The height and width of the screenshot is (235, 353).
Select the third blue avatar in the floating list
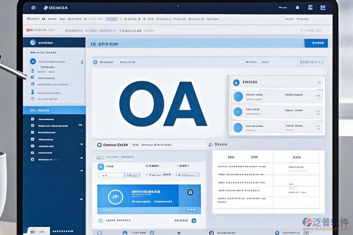[238, 127]
